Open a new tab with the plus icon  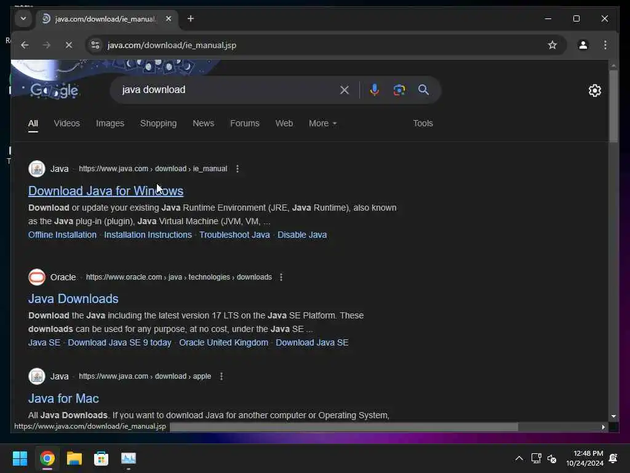(x=191, y=18)
